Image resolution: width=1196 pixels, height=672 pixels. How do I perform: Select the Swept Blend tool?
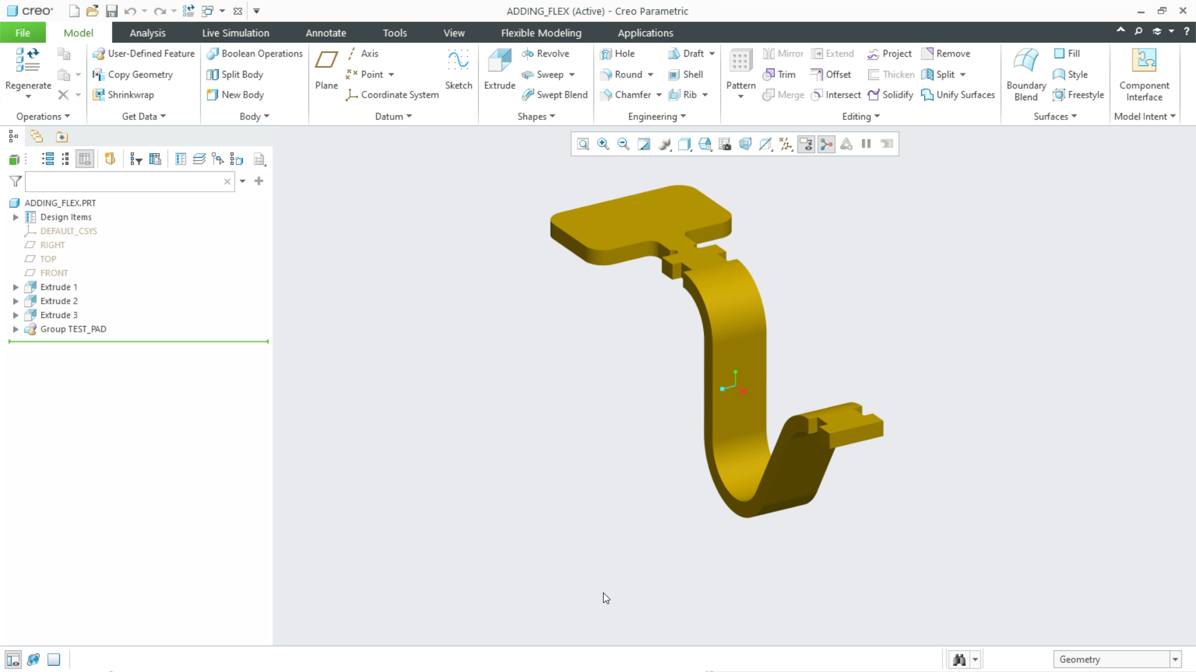pos(554,95)
